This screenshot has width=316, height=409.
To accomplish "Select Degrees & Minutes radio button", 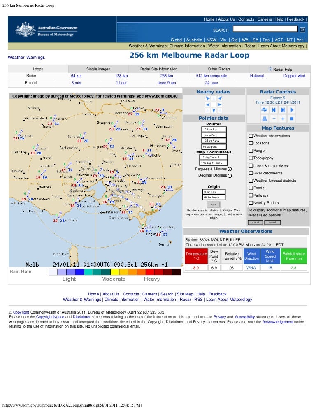I will tap(230, 169).
